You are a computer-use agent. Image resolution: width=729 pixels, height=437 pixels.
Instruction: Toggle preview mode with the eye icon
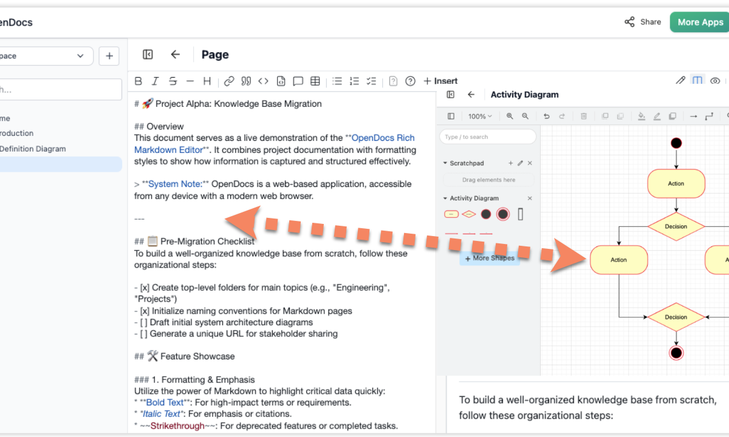(x=715, y=80)
